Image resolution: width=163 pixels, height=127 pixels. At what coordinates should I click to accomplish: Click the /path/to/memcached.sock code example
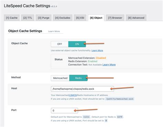coord(120,99)
